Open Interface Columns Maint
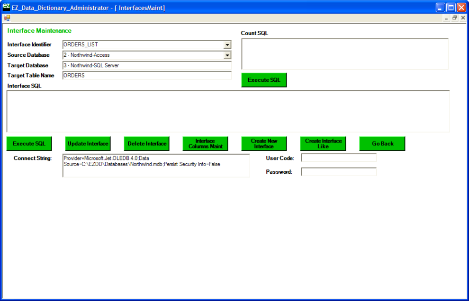 coord(205,144)
